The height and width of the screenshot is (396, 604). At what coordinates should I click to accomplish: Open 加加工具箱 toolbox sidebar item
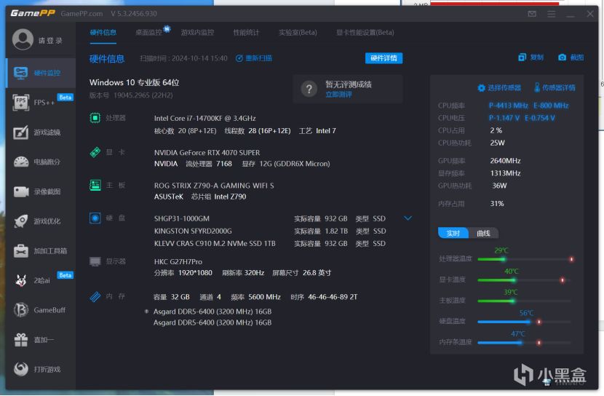tap(41, 250)
